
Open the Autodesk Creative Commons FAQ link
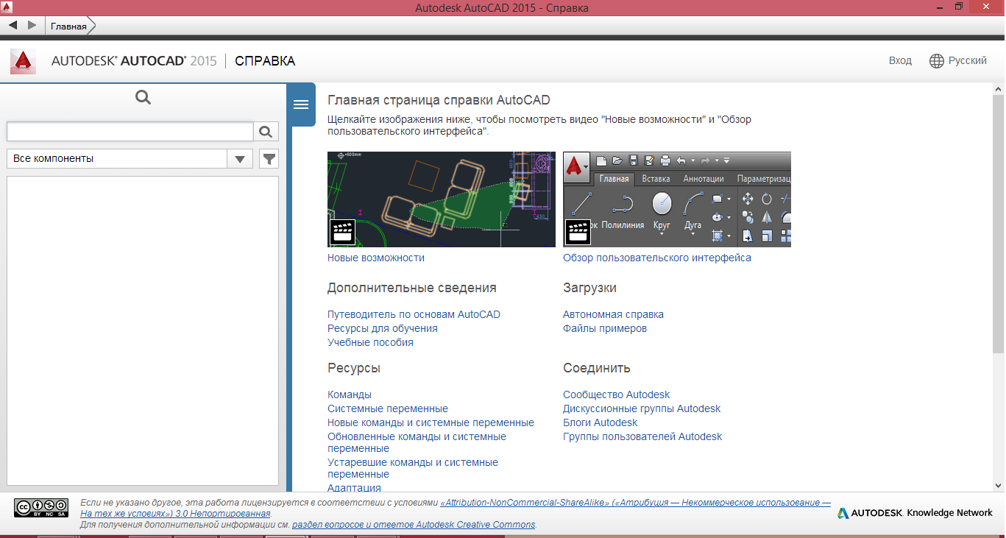[414, 525]
